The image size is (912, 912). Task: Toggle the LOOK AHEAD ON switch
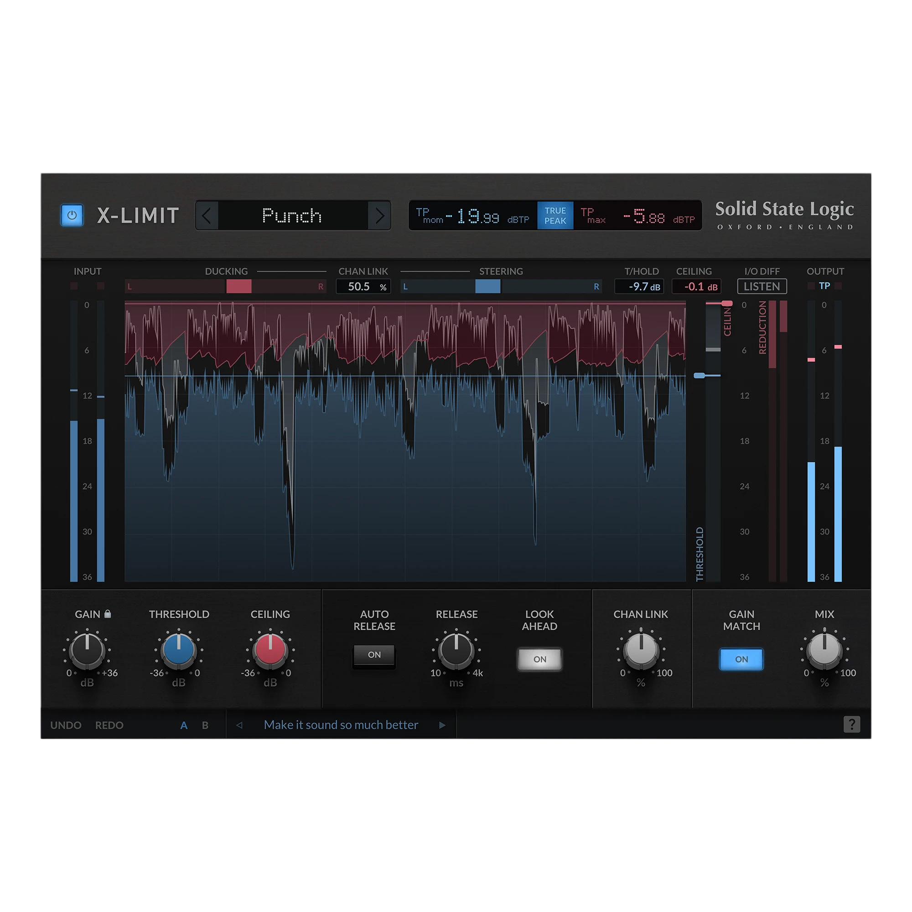click(x=539, y=659)
